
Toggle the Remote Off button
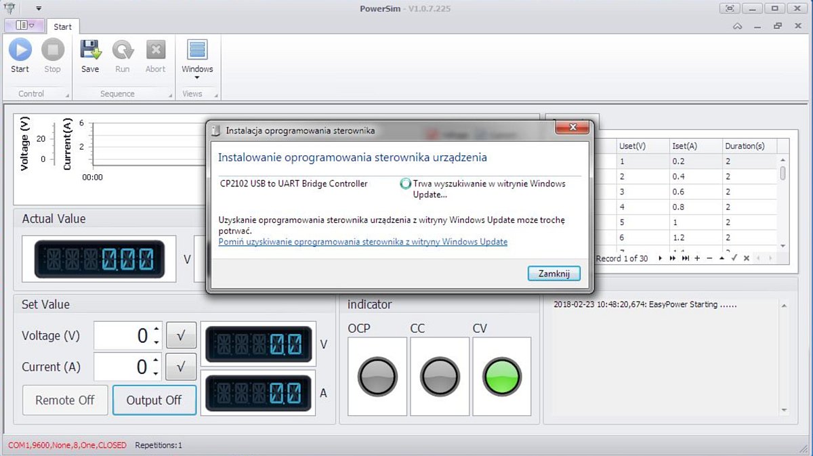[x=65, y=400]
